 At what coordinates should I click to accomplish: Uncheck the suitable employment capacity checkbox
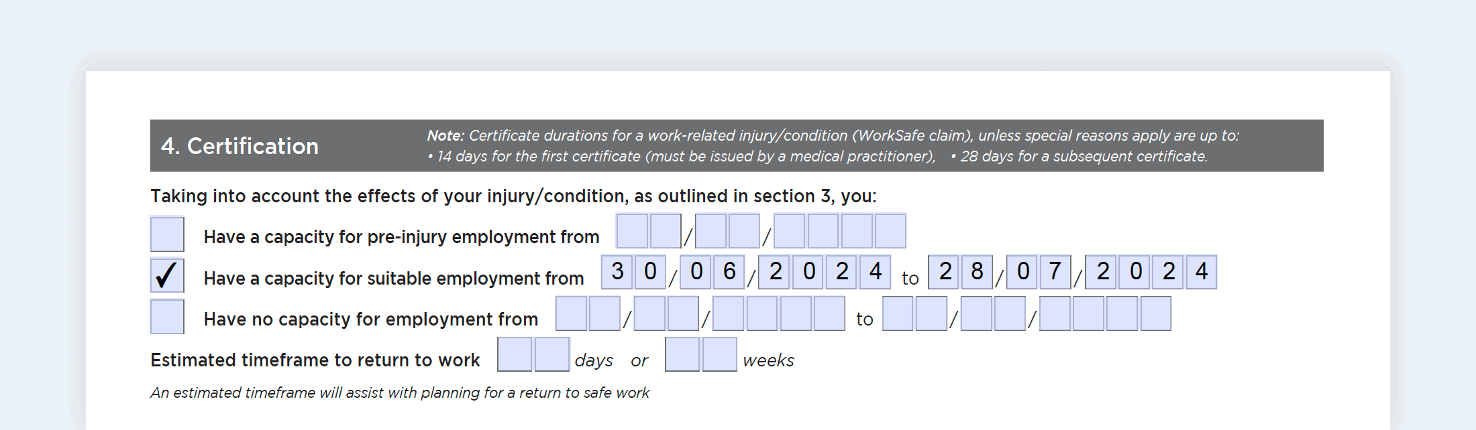(167, 275)
